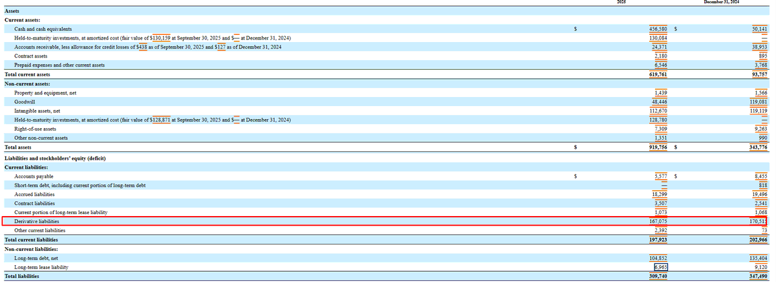Click "Short-term debt, including current portion" label
776x282 pixels.
tap(80, 185)
